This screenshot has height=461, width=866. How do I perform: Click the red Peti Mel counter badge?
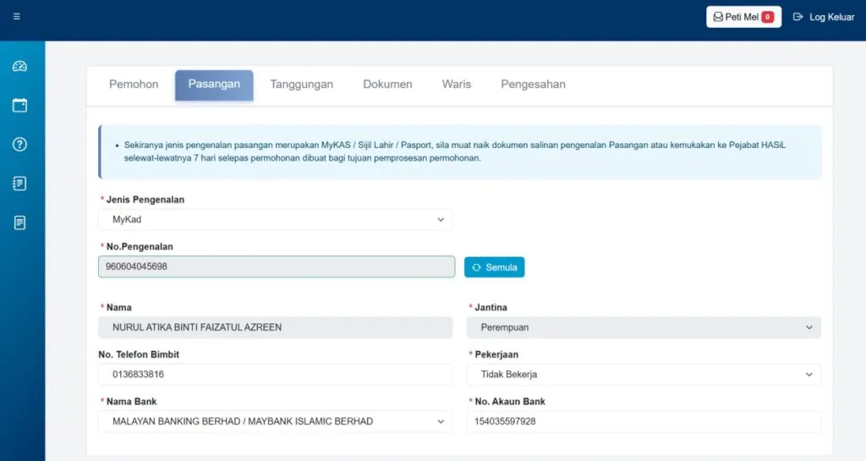767,17
